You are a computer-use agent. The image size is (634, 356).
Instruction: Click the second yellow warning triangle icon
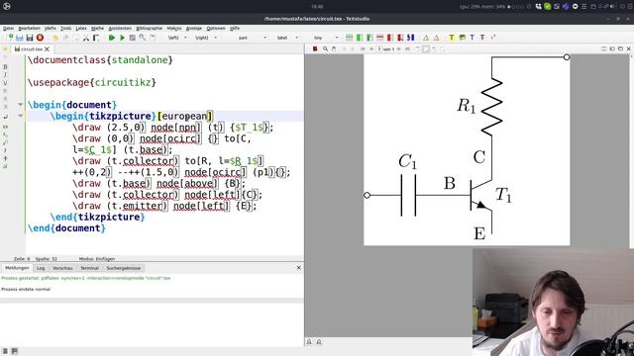[x=436, y=38]
